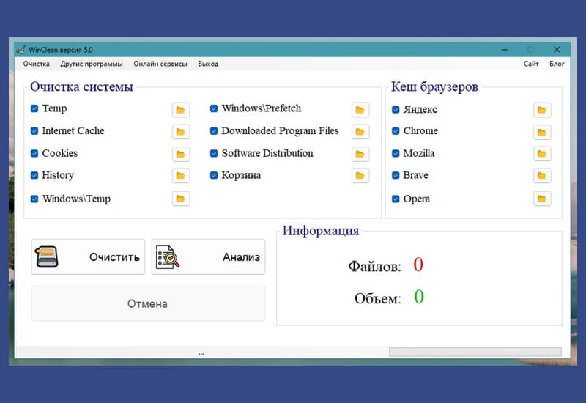Screen dimensions: 586x403
Task: Uncheck the Корзина checkbox
Action: click(214, 175)
